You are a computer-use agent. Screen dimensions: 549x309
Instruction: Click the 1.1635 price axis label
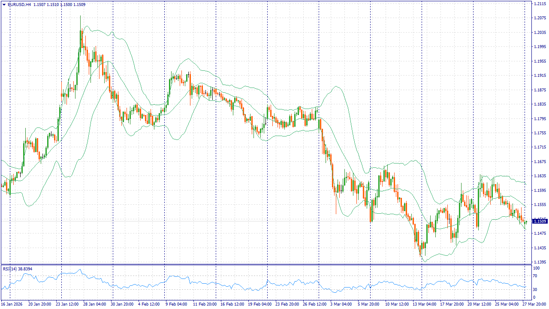[540, 176]
